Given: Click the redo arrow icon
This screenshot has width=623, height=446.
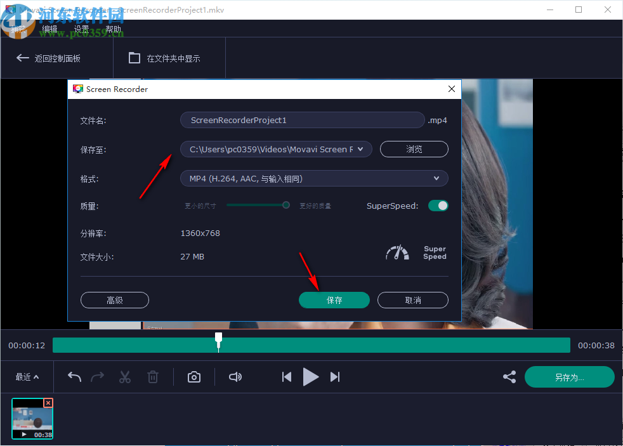Looking at the screenshot, I should click(97, 376).
